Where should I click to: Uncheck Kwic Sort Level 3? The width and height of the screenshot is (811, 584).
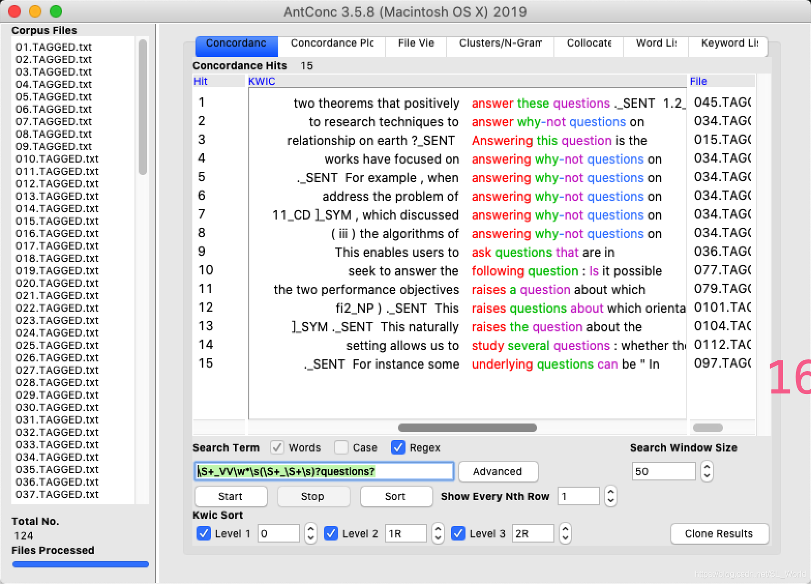[458, 533]
